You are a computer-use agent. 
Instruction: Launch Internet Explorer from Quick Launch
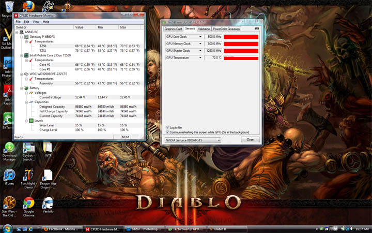(x=30, y=229)
